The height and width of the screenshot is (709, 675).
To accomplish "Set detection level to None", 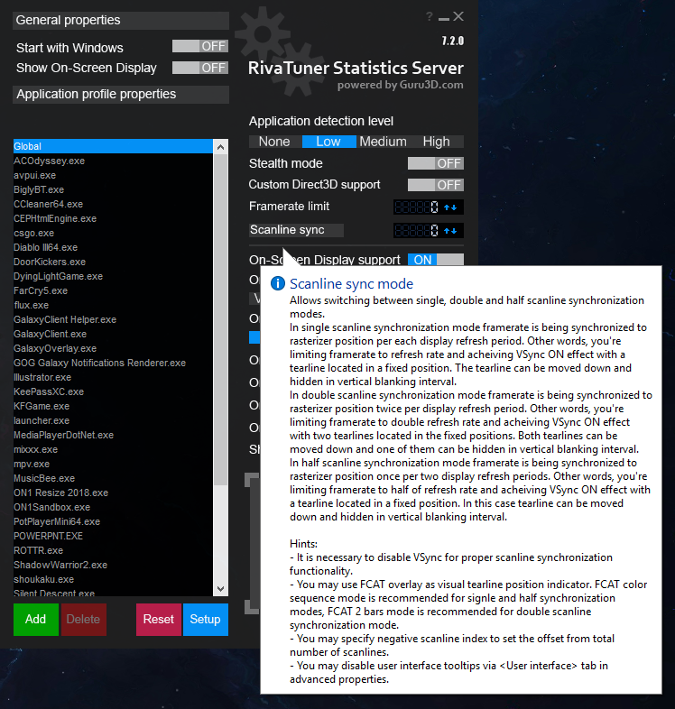I will click(274, 142).
